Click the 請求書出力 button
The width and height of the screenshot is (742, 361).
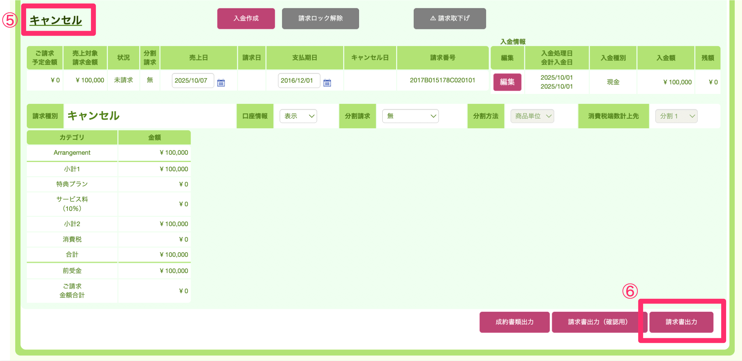[x=681, y=322]
